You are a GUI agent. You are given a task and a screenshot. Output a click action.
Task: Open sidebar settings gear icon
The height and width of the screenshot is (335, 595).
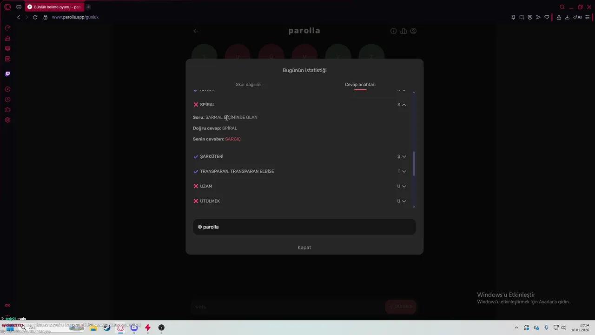click(x=7, y=120)
